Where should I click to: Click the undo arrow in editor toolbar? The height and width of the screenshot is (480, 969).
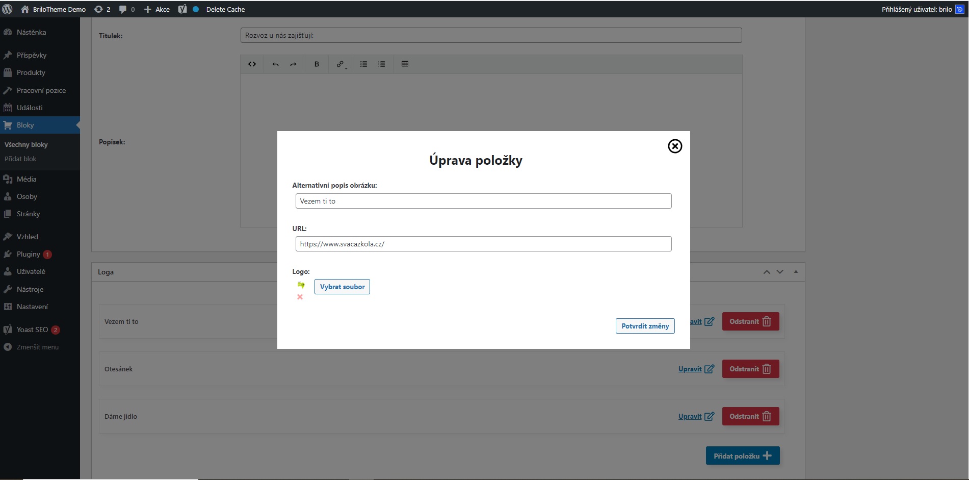(275, 64)
